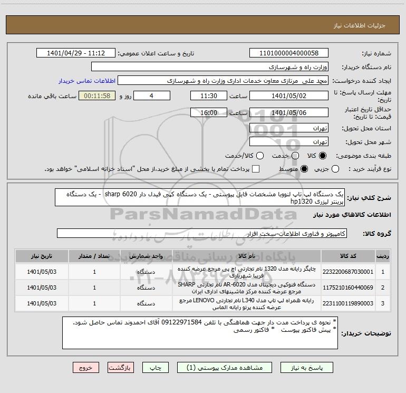Click the remaining days field showing 4

click(152, 95)
